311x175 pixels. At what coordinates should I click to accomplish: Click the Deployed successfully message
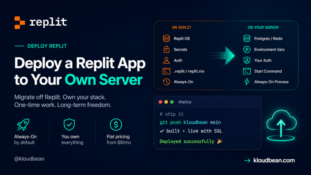[187, 141]
